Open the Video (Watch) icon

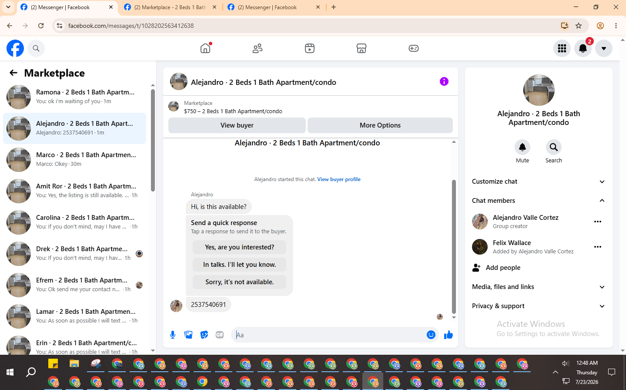pos(310,48)
